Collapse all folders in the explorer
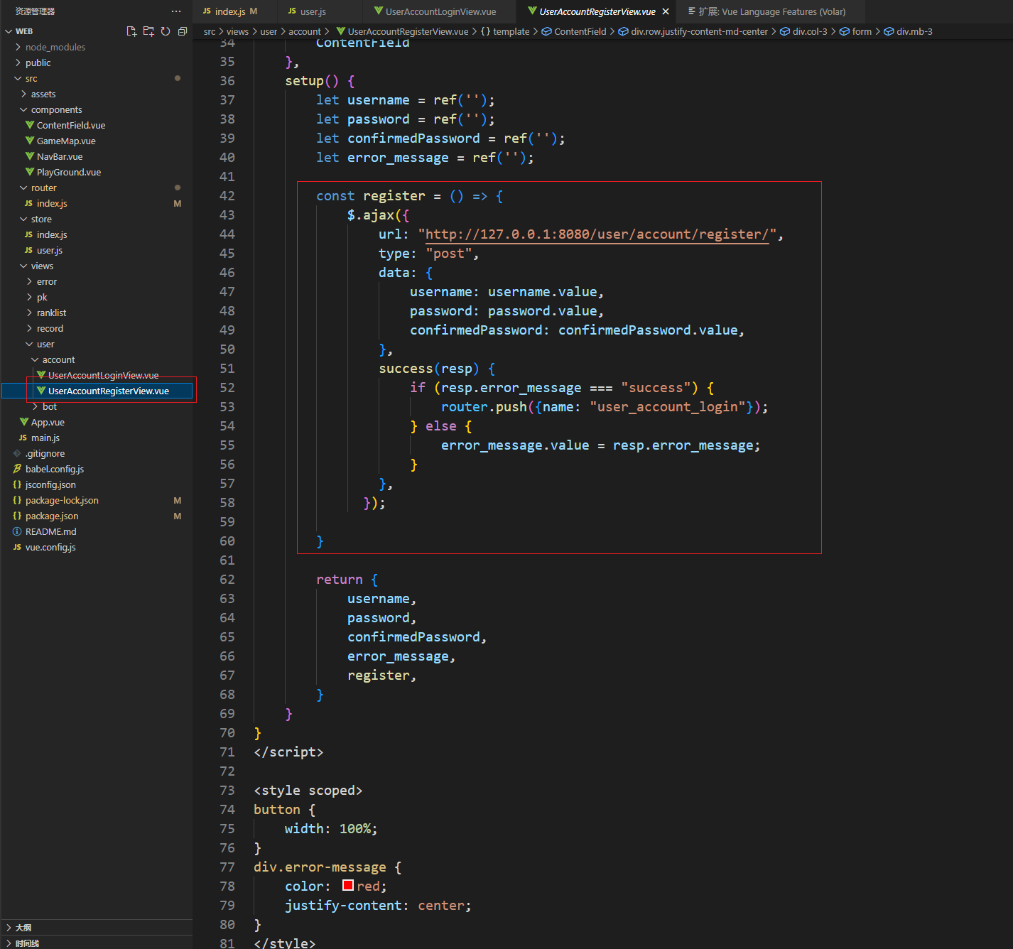The width and height of the screenshot is (1013, 949). pyautogui.click(x=183, y=31)
